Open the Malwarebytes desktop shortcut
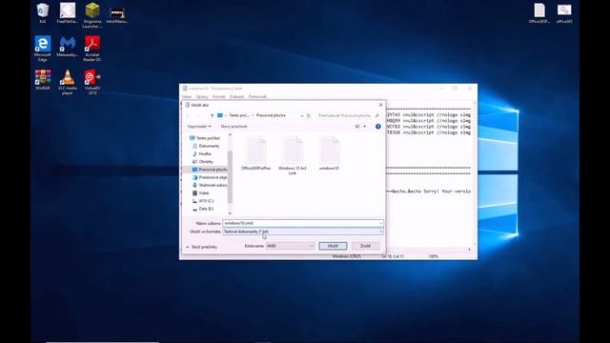Screen dimensions: 610x343 click(68, 47)
